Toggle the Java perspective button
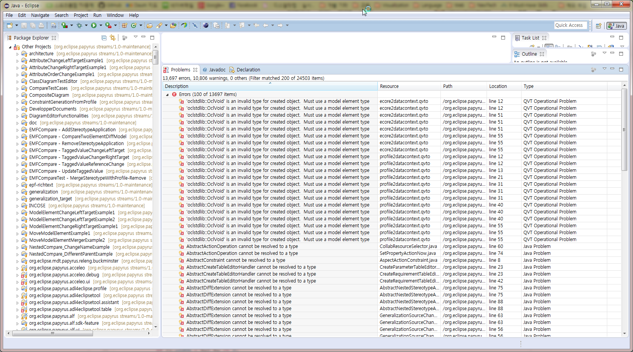633x352 pixels. point(616,26)
